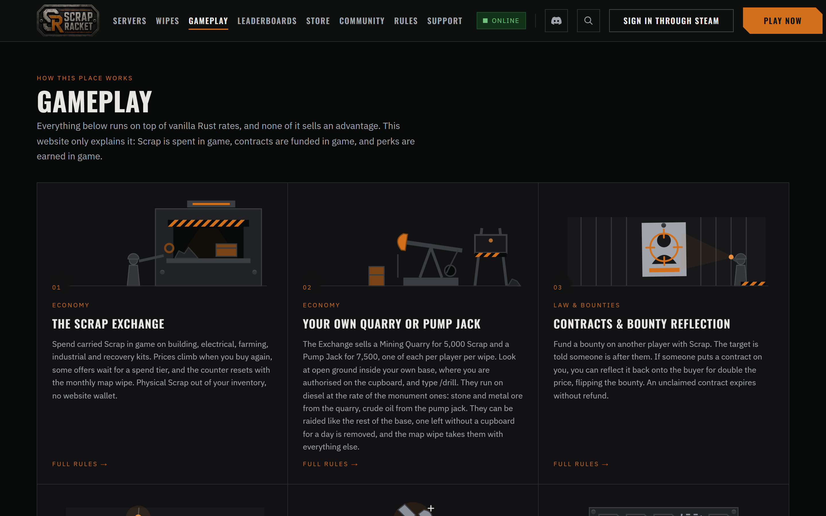Click Sign In Through Steam

[x=671, y=20]
